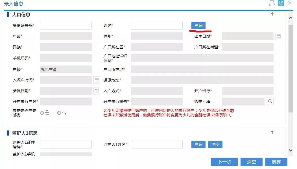Click the 户口地址详细信息 field
The image size is (297, 169).
click(202, 58)
